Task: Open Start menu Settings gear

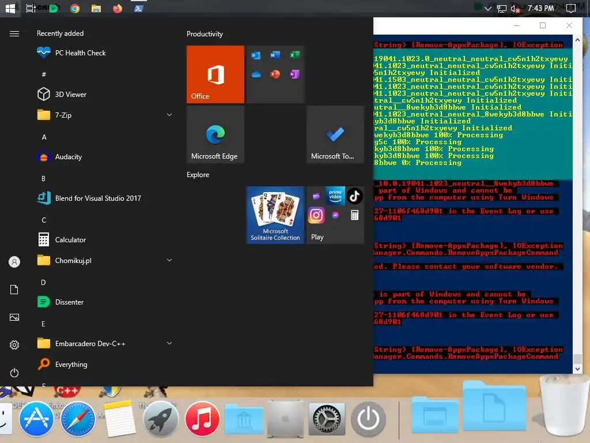Action: coord(14,345)
